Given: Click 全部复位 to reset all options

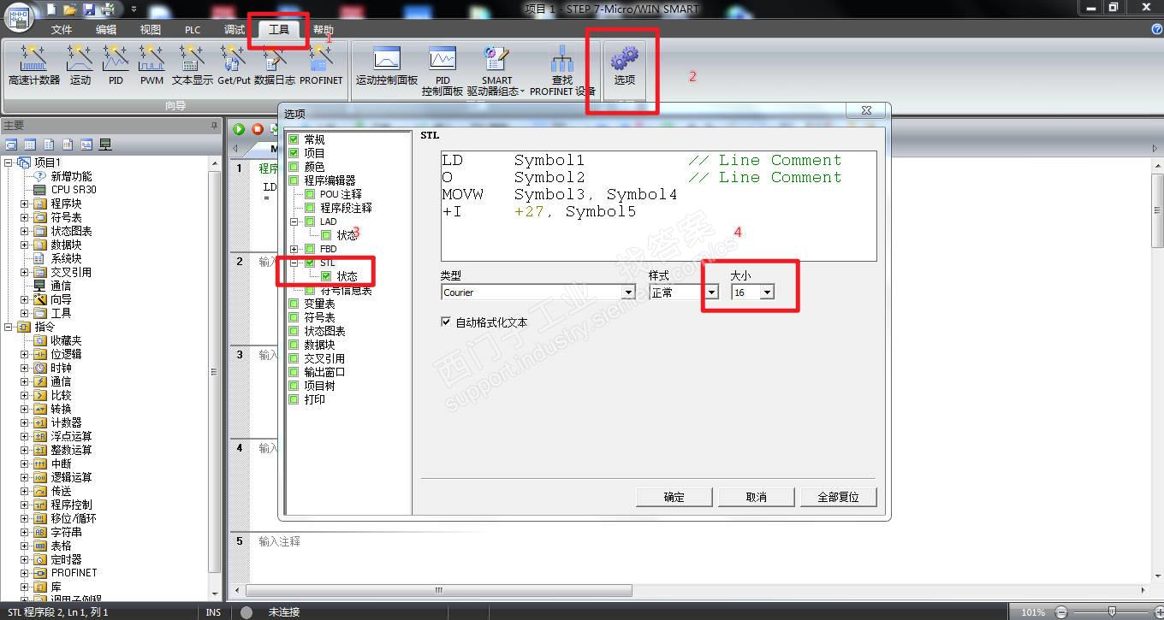Looking at the screenshot, I should (839, 497).
